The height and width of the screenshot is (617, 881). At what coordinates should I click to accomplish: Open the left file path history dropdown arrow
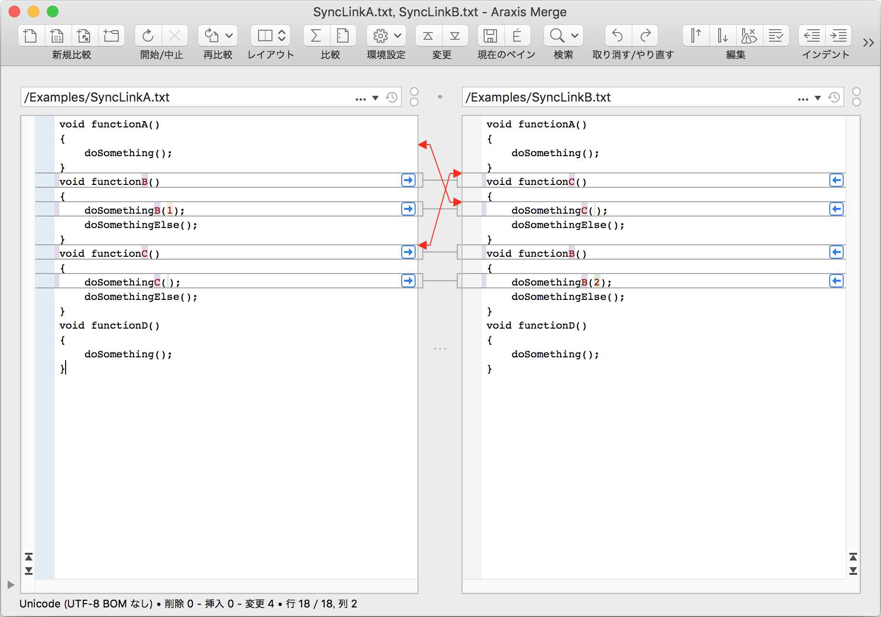(x=375, y=98)
